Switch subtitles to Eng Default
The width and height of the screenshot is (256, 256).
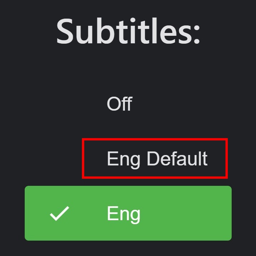157,159
